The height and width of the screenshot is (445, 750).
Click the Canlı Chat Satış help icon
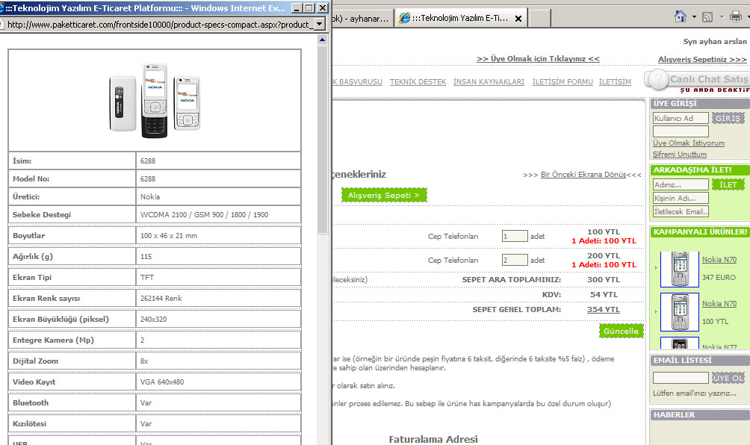[x=657, y=79]
